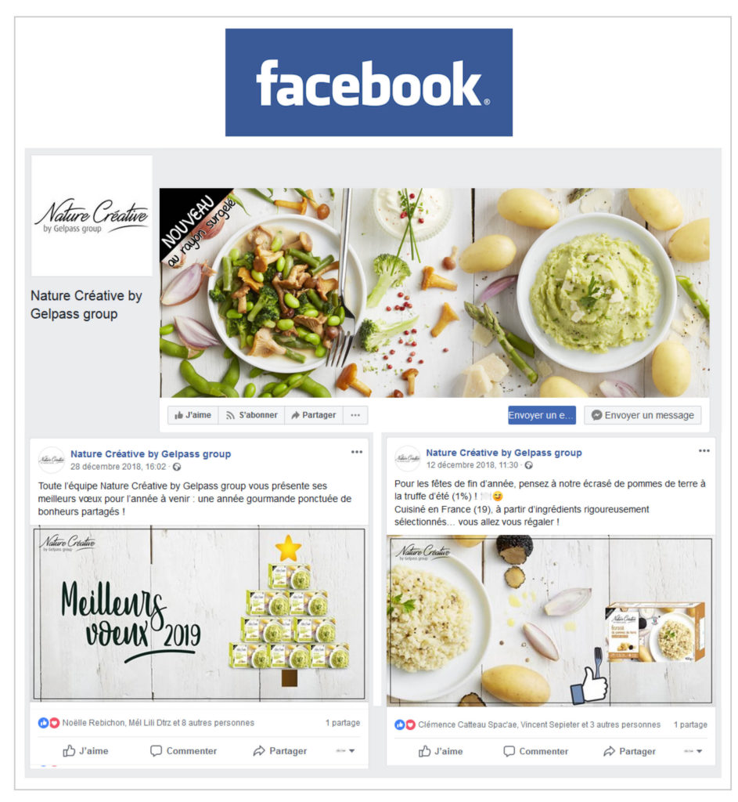Screen dimensions: 738x802
Task: Click the Nature Créative profile picture
Action: pyautogui.click(x=92, y=216)
